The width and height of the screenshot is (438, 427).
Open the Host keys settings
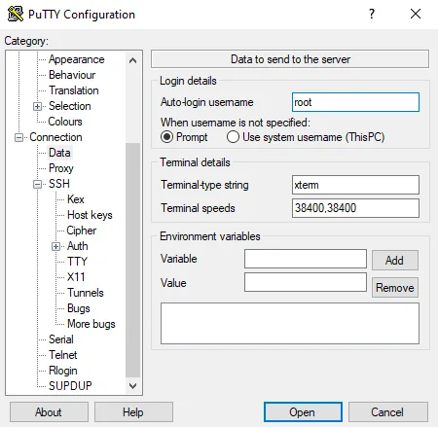click(90, 215)
